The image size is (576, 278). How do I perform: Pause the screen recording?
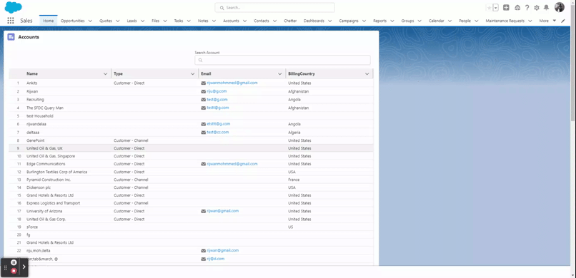point(14,262)
